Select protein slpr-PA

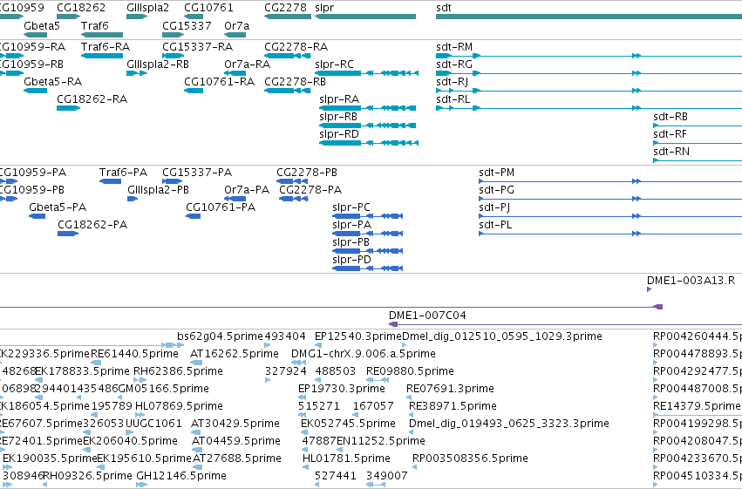click(x=352, y=225)
